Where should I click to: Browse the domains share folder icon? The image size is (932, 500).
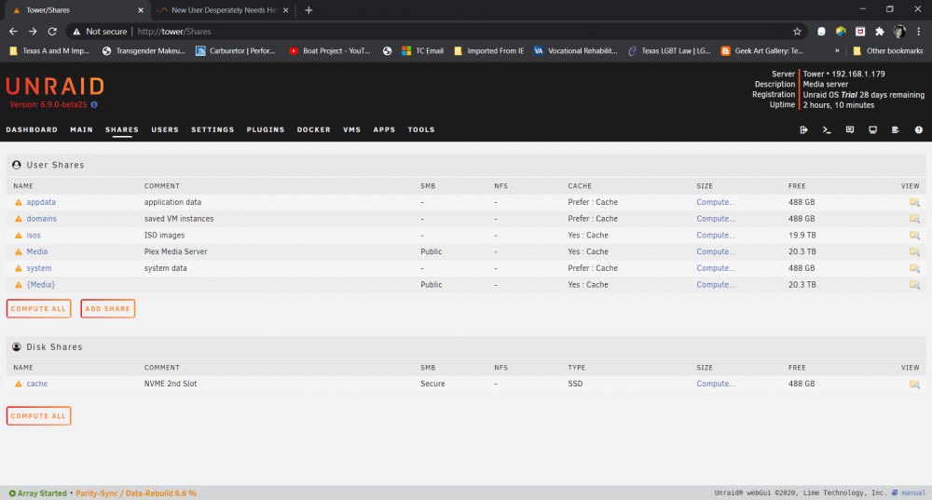click(x=914, y=219)
